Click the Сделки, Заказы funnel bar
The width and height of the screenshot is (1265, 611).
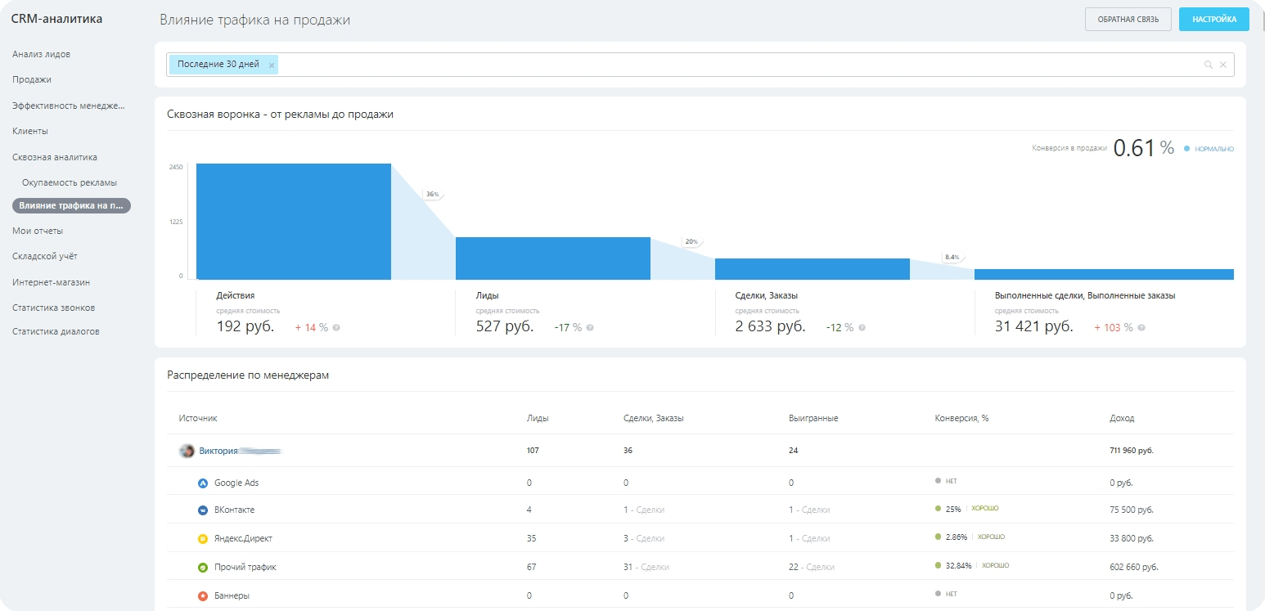(813, 269)
